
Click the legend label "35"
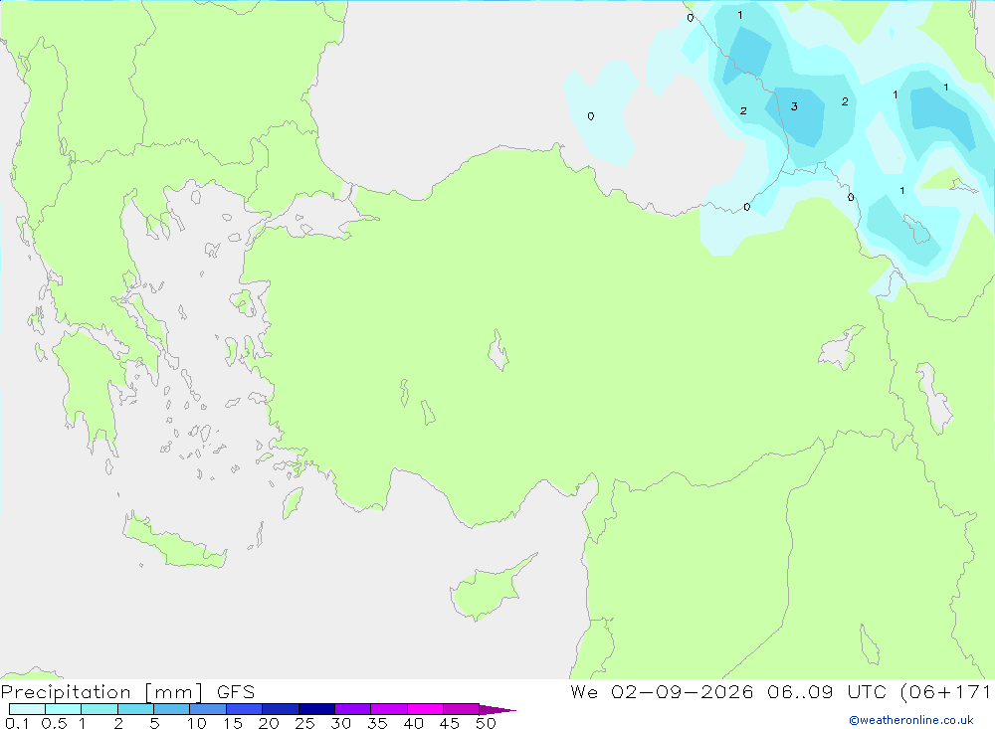coord(377,723)
